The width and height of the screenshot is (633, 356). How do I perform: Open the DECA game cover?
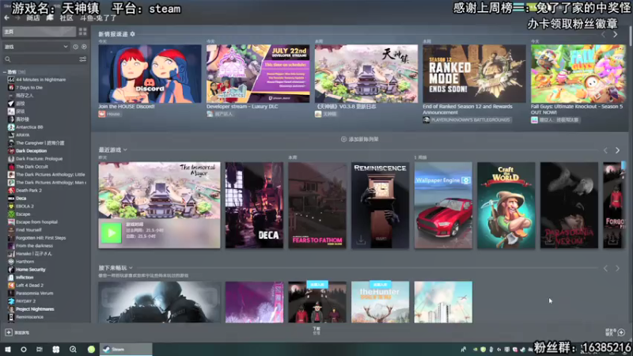(x=254, y=205)
